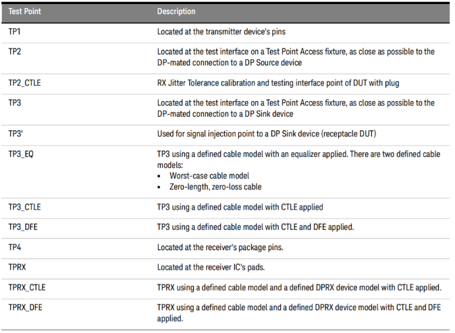Select the TPRX_CTLE test point cell
Viewport: 455px width, 333px height.
27,287
